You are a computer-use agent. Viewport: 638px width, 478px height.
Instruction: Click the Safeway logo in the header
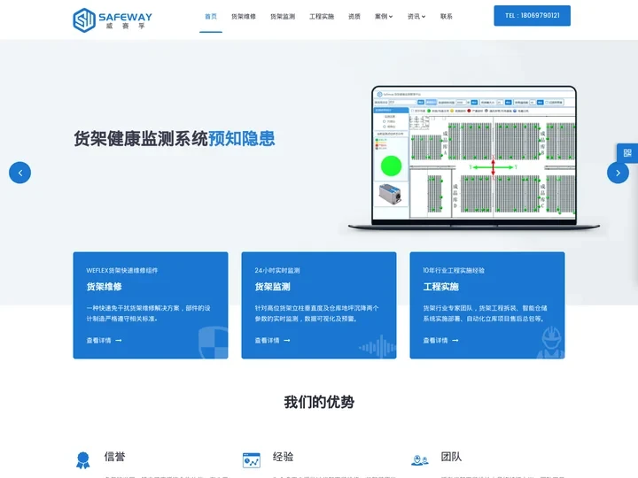click(113, 19)
